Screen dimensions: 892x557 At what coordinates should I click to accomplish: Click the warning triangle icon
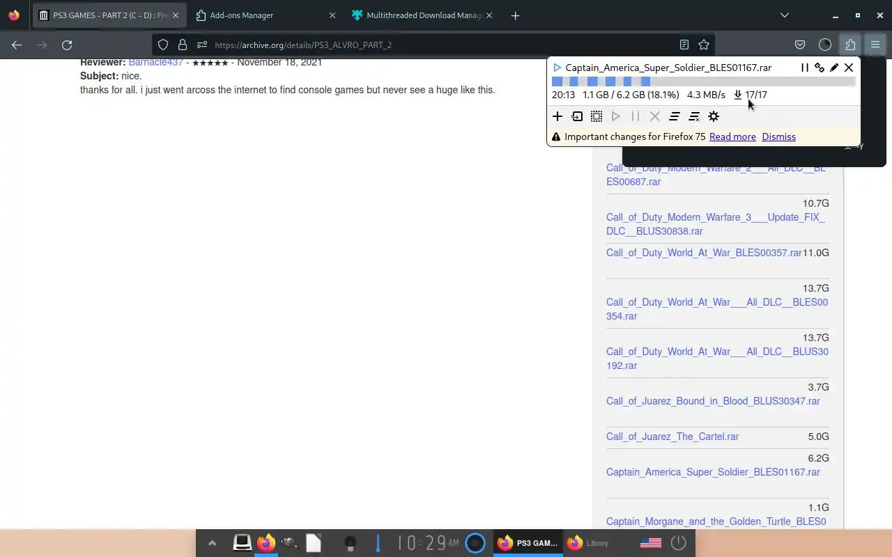tap(556, 137)
